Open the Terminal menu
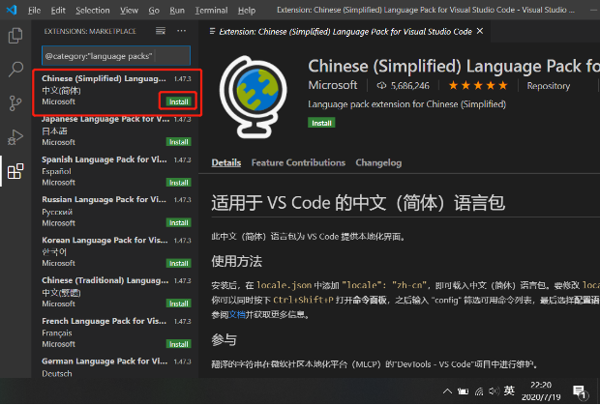The height and width of the screenshot is (405, 600). 211,11
